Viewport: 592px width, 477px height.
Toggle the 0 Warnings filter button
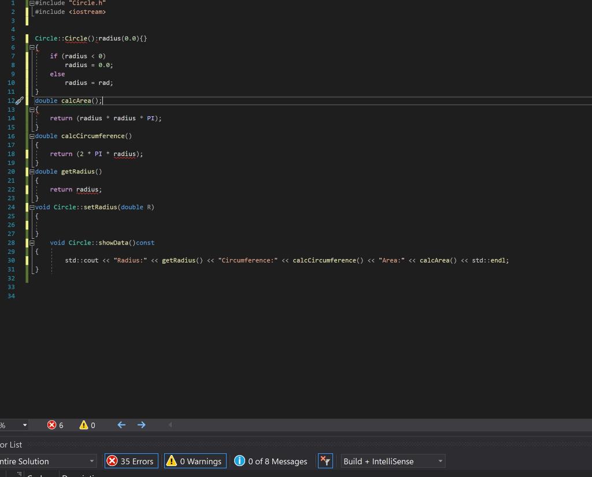[195, 461]
